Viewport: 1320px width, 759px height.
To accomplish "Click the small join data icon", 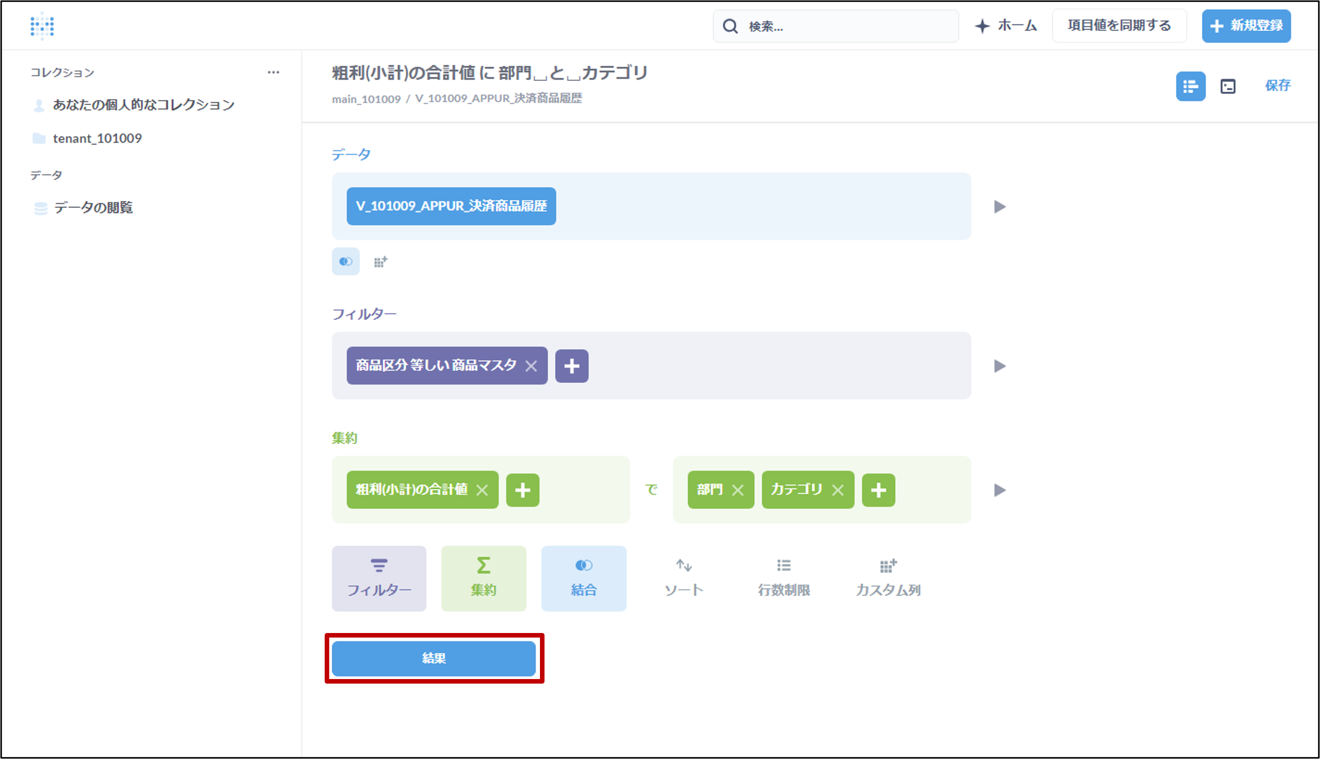I will (x=345, y=261).
